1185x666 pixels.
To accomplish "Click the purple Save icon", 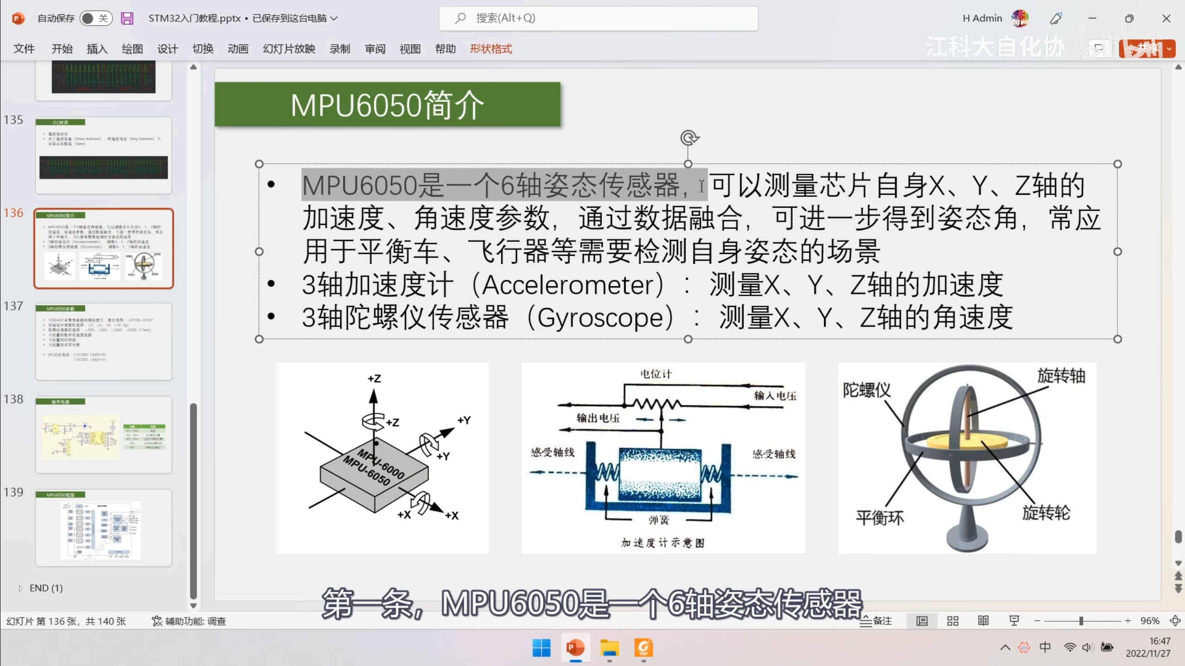I will pyautogui.click(x=127, y=18).
